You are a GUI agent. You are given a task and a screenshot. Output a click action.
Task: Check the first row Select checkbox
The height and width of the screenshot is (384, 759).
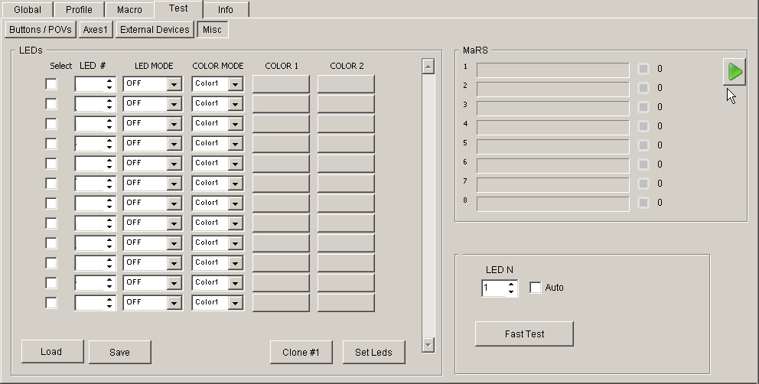pyautogui.click(x=51, y=84)
